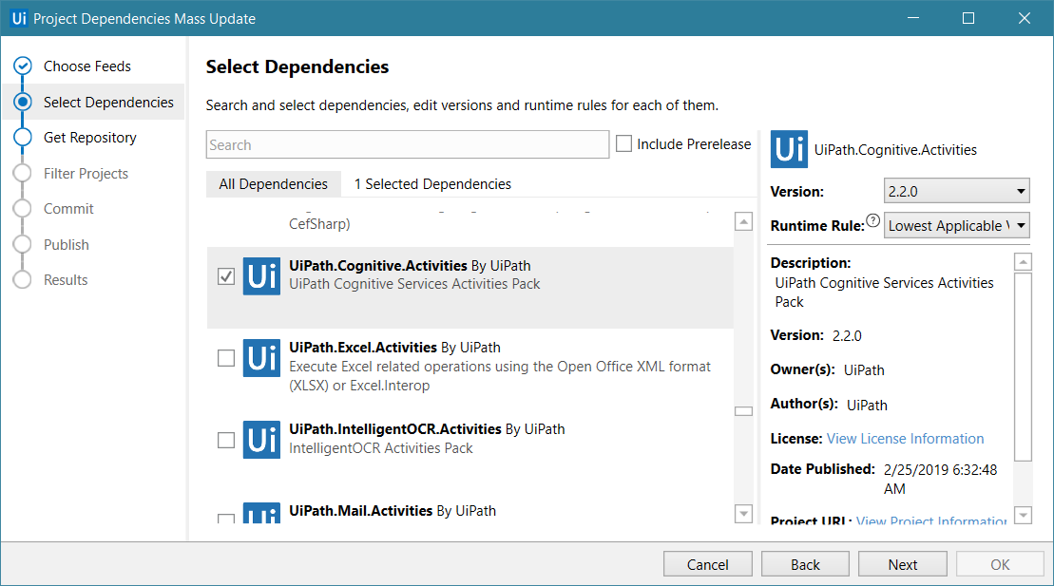Viewport: 1054px width, 586px height.
Task: Go to the Commit step
Action: click(68, 208)
